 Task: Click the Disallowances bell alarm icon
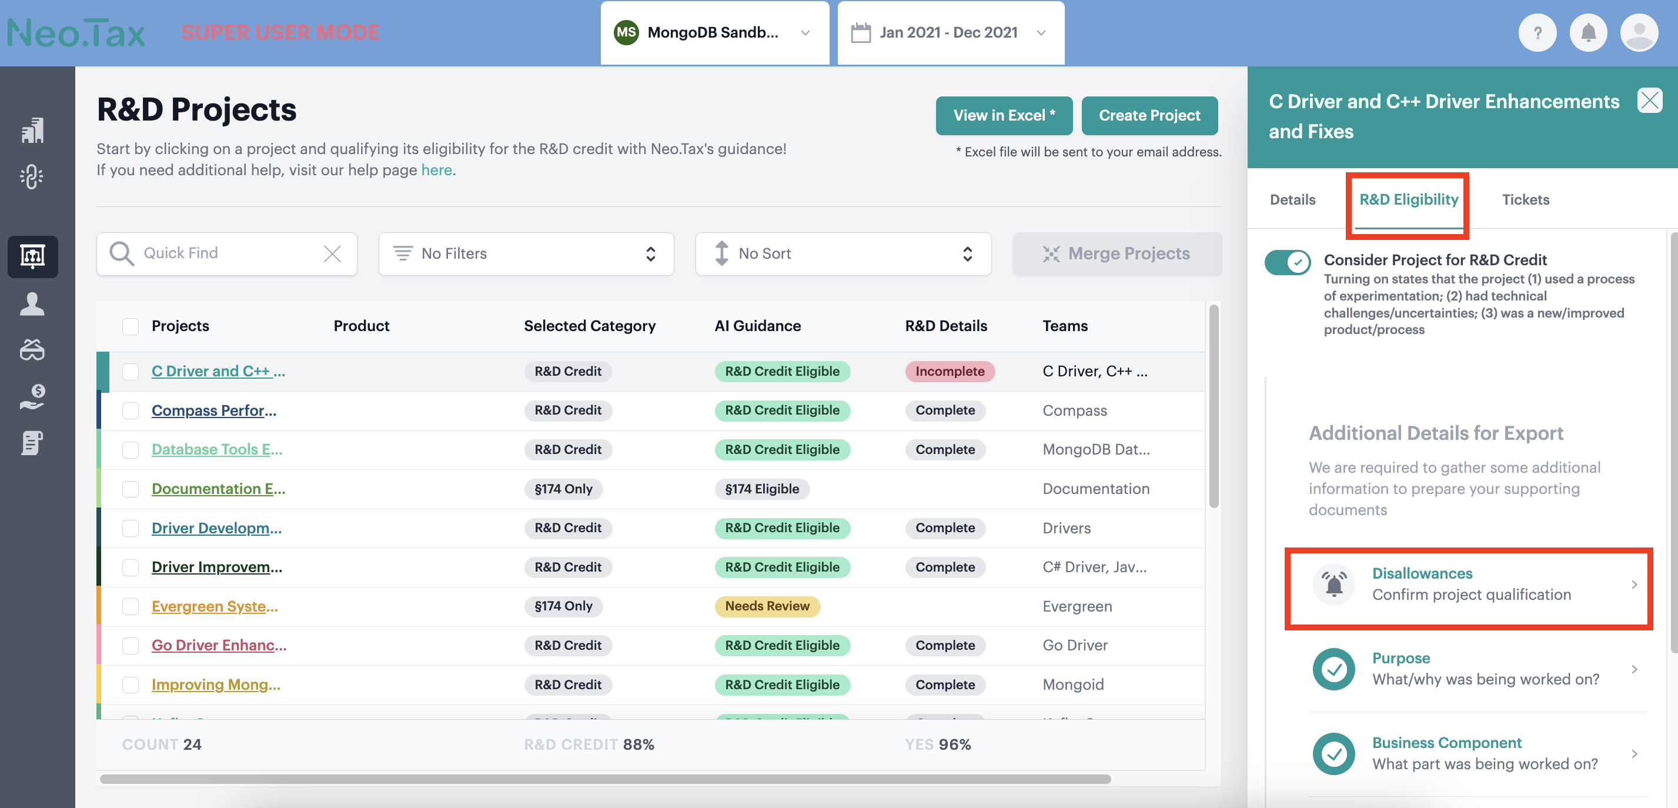pos(1334,585)
